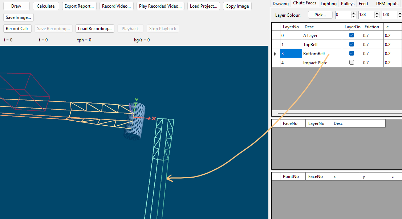Decrease the second colour value (128) spinner
The image size is (402, 219).
(x=377, y=17)
